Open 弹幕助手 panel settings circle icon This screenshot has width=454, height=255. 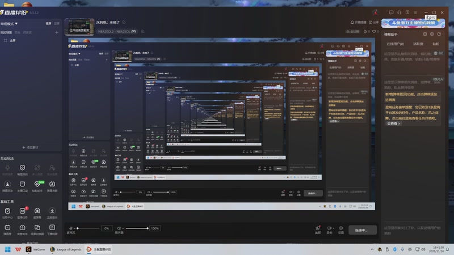coord(432,34)
